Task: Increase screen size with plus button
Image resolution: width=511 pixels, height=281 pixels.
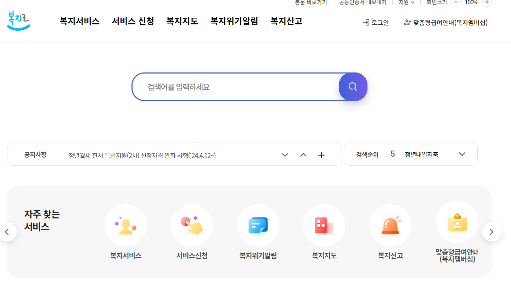Action: point(487,2)
